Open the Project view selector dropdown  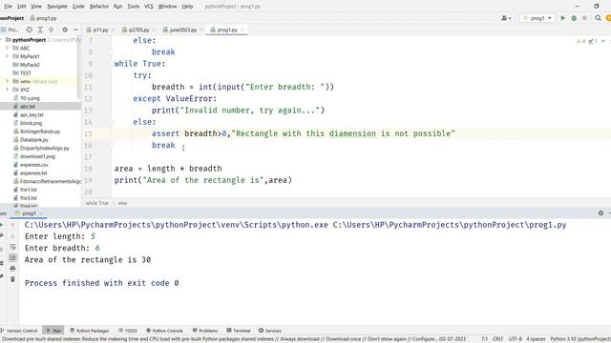click(11, 30)
